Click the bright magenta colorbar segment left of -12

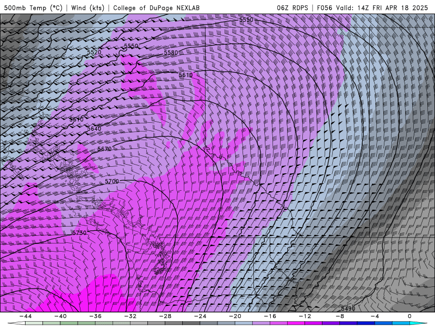coord(296,323)
